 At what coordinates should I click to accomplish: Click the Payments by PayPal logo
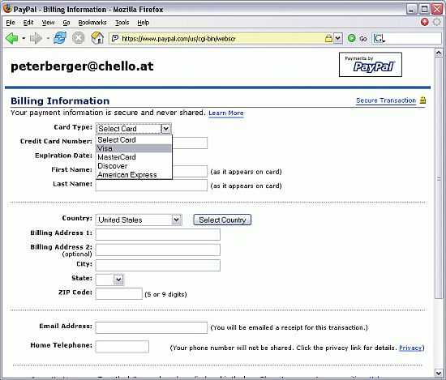click(x=371, y=64)
